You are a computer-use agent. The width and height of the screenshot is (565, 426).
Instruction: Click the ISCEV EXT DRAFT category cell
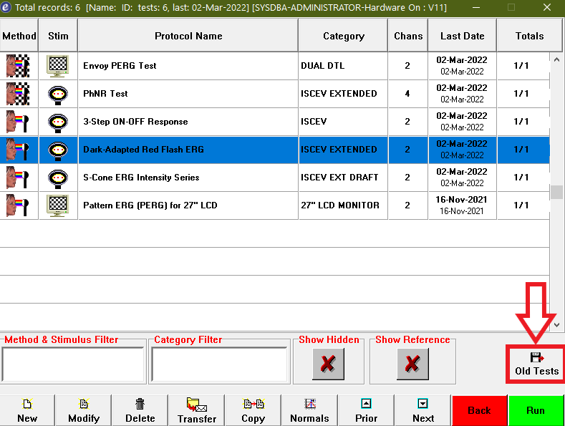tap(343, 178)
